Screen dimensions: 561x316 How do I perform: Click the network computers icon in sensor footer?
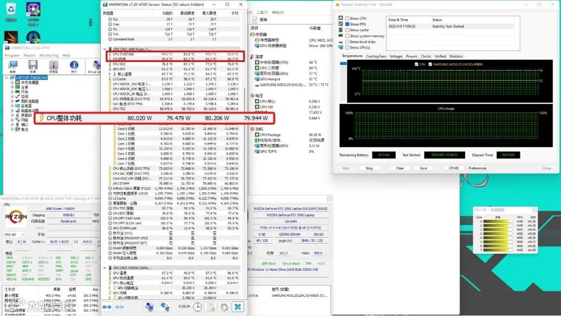click(x=165, y=307)
